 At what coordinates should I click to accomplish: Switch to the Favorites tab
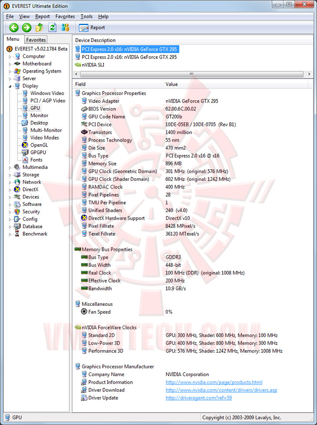pyautogui.click(x=36, y=40)
